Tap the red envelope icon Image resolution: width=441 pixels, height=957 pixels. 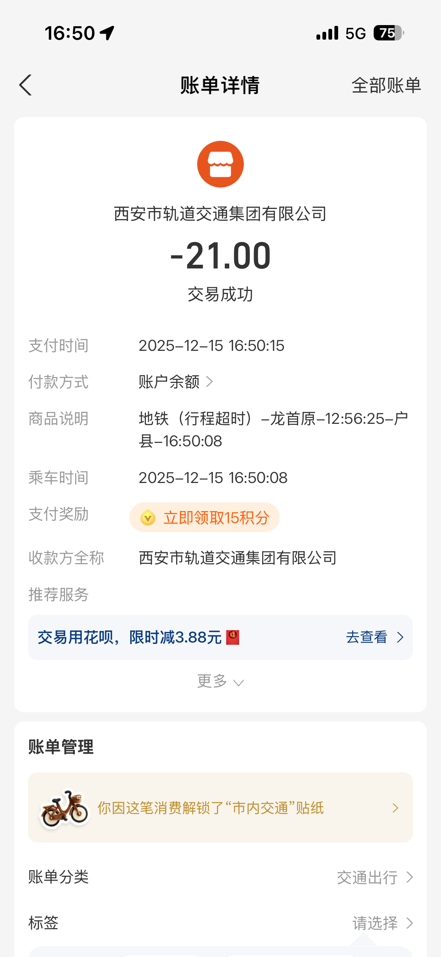[x=233, y=637]
